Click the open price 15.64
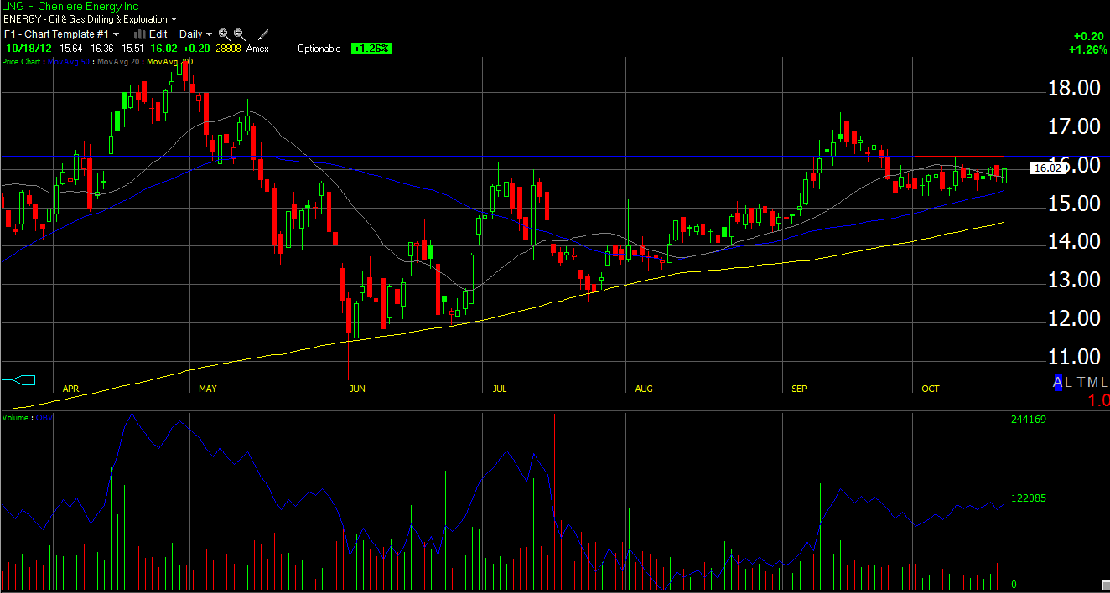1110x593 pixels. coord(71,49)
